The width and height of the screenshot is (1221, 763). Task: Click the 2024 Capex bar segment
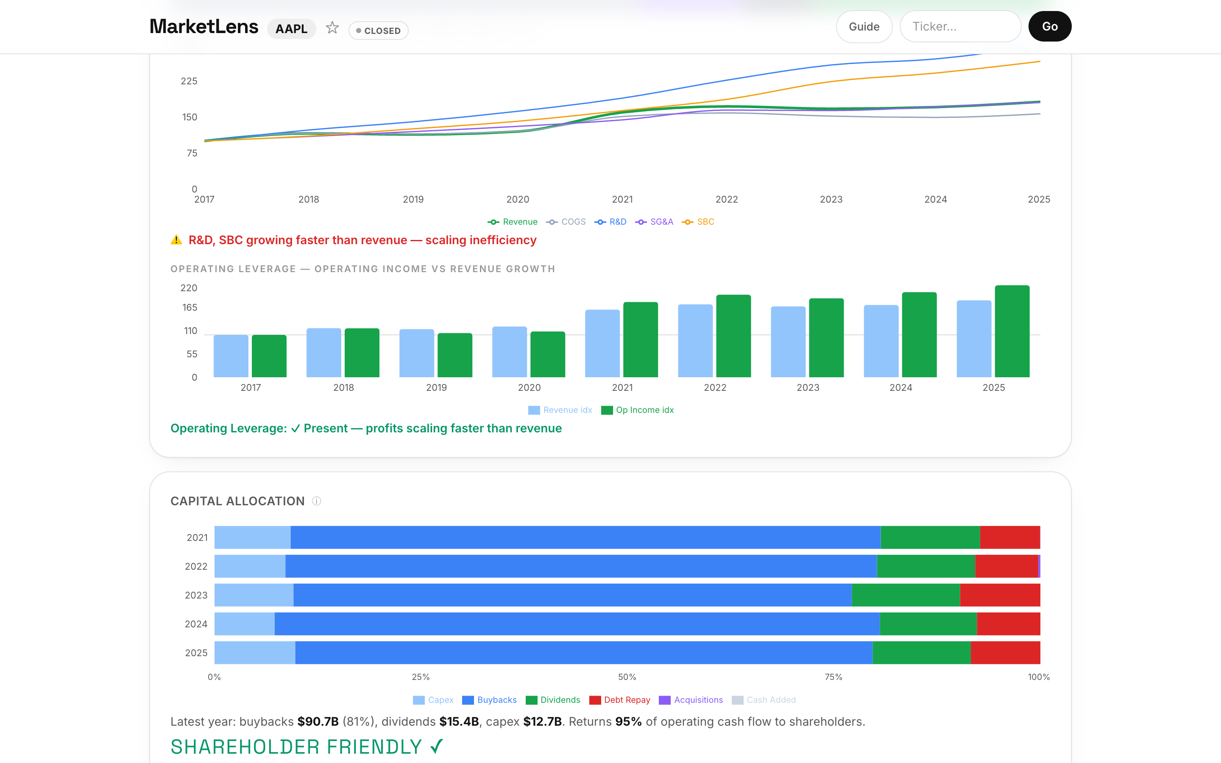244,624
